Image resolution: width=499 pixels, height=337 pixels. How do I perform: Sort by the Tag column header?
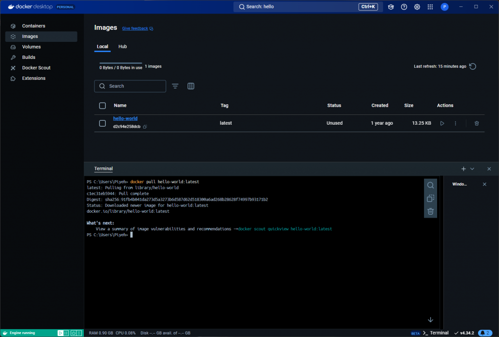(224, 106)
